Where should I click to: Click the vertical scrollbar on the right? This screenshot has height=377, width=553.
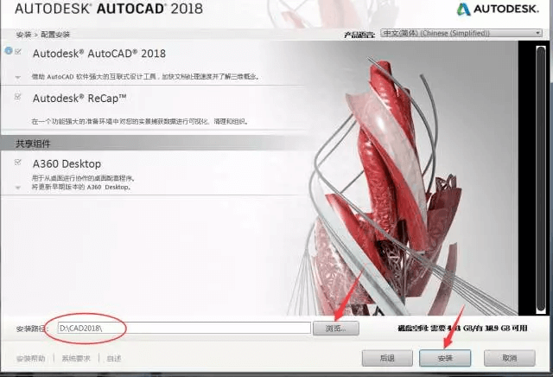pos(541,178)
